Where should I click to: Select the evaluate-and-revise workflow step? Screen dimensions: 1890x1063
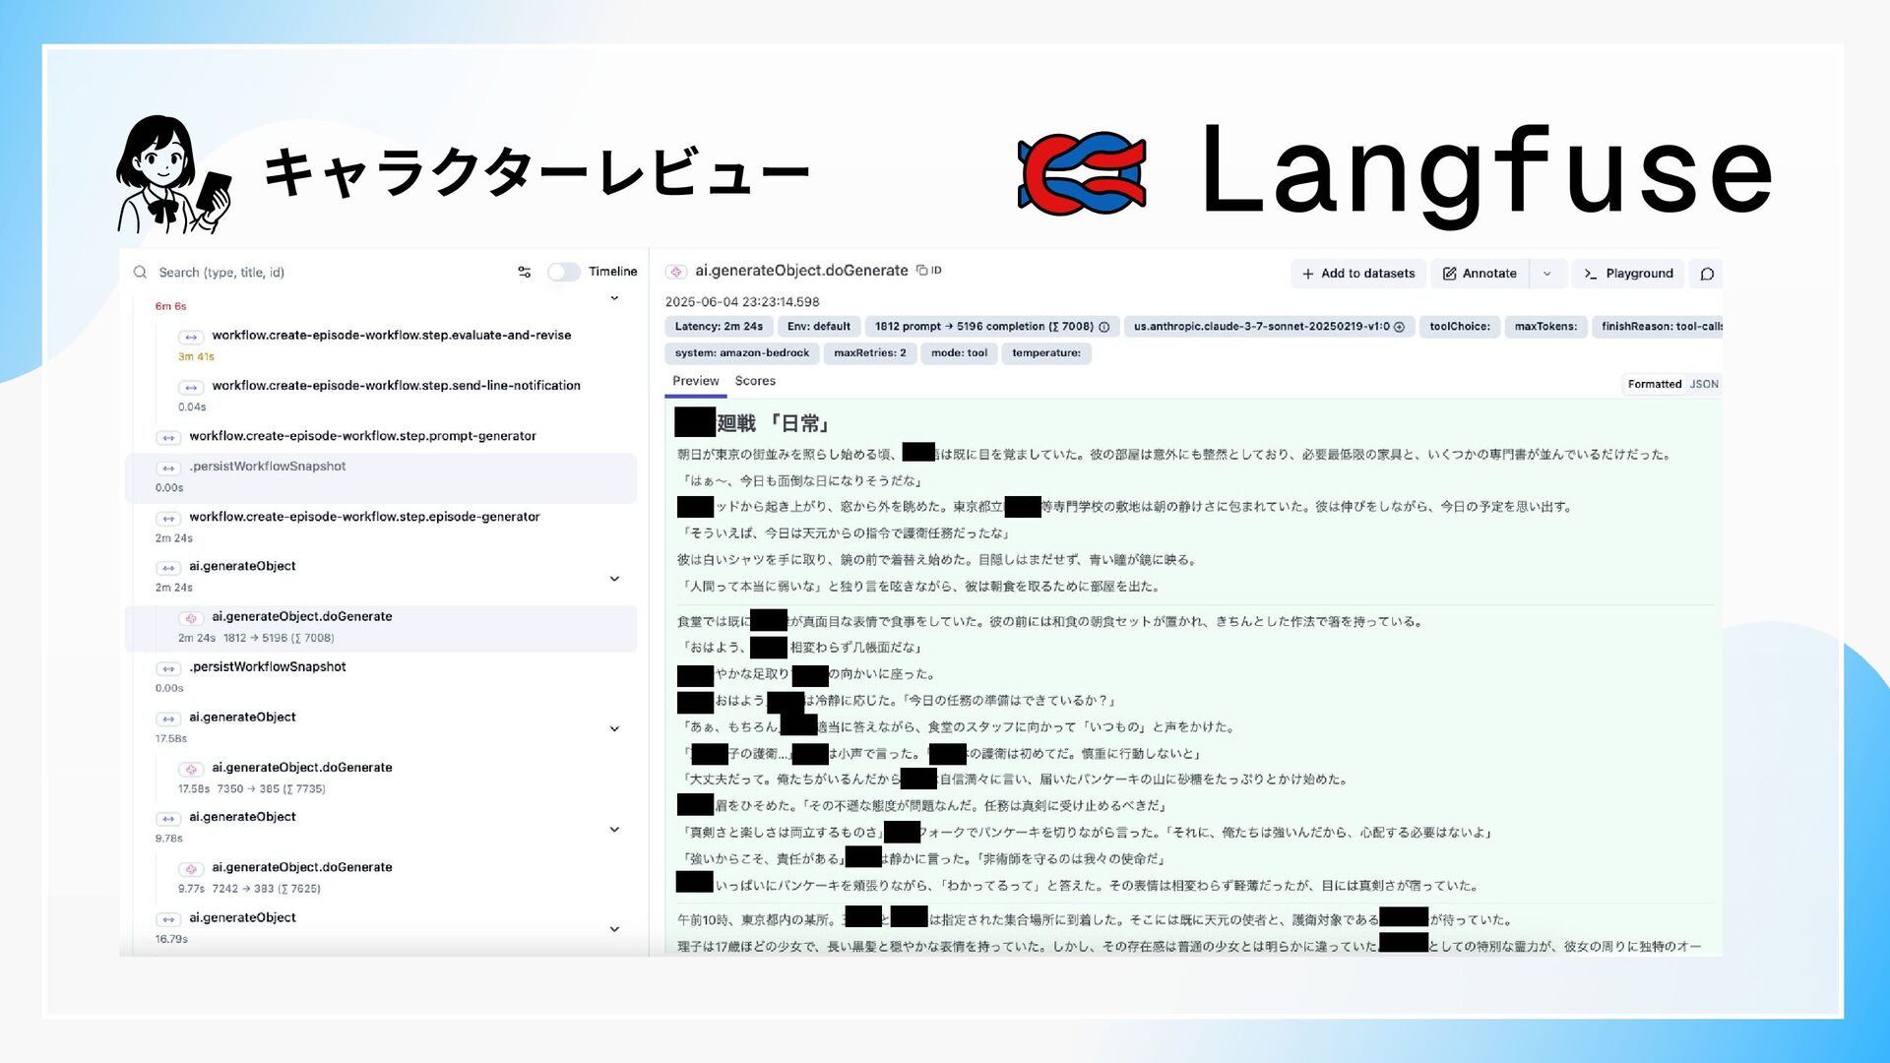[x=391, y=335]
